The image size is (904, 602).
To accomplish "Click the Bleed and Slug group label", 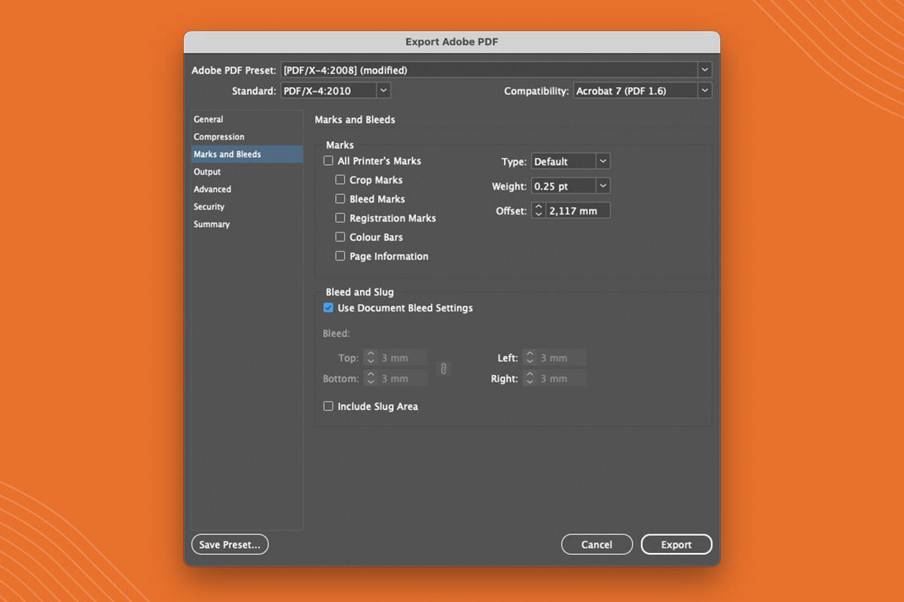I will tap(359, 292).
